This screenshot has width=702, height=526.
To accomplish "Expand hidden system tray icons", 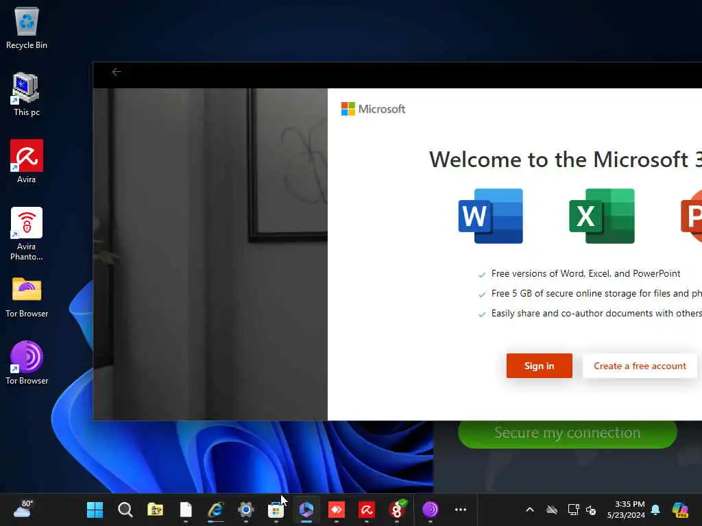I will point(530,510).
